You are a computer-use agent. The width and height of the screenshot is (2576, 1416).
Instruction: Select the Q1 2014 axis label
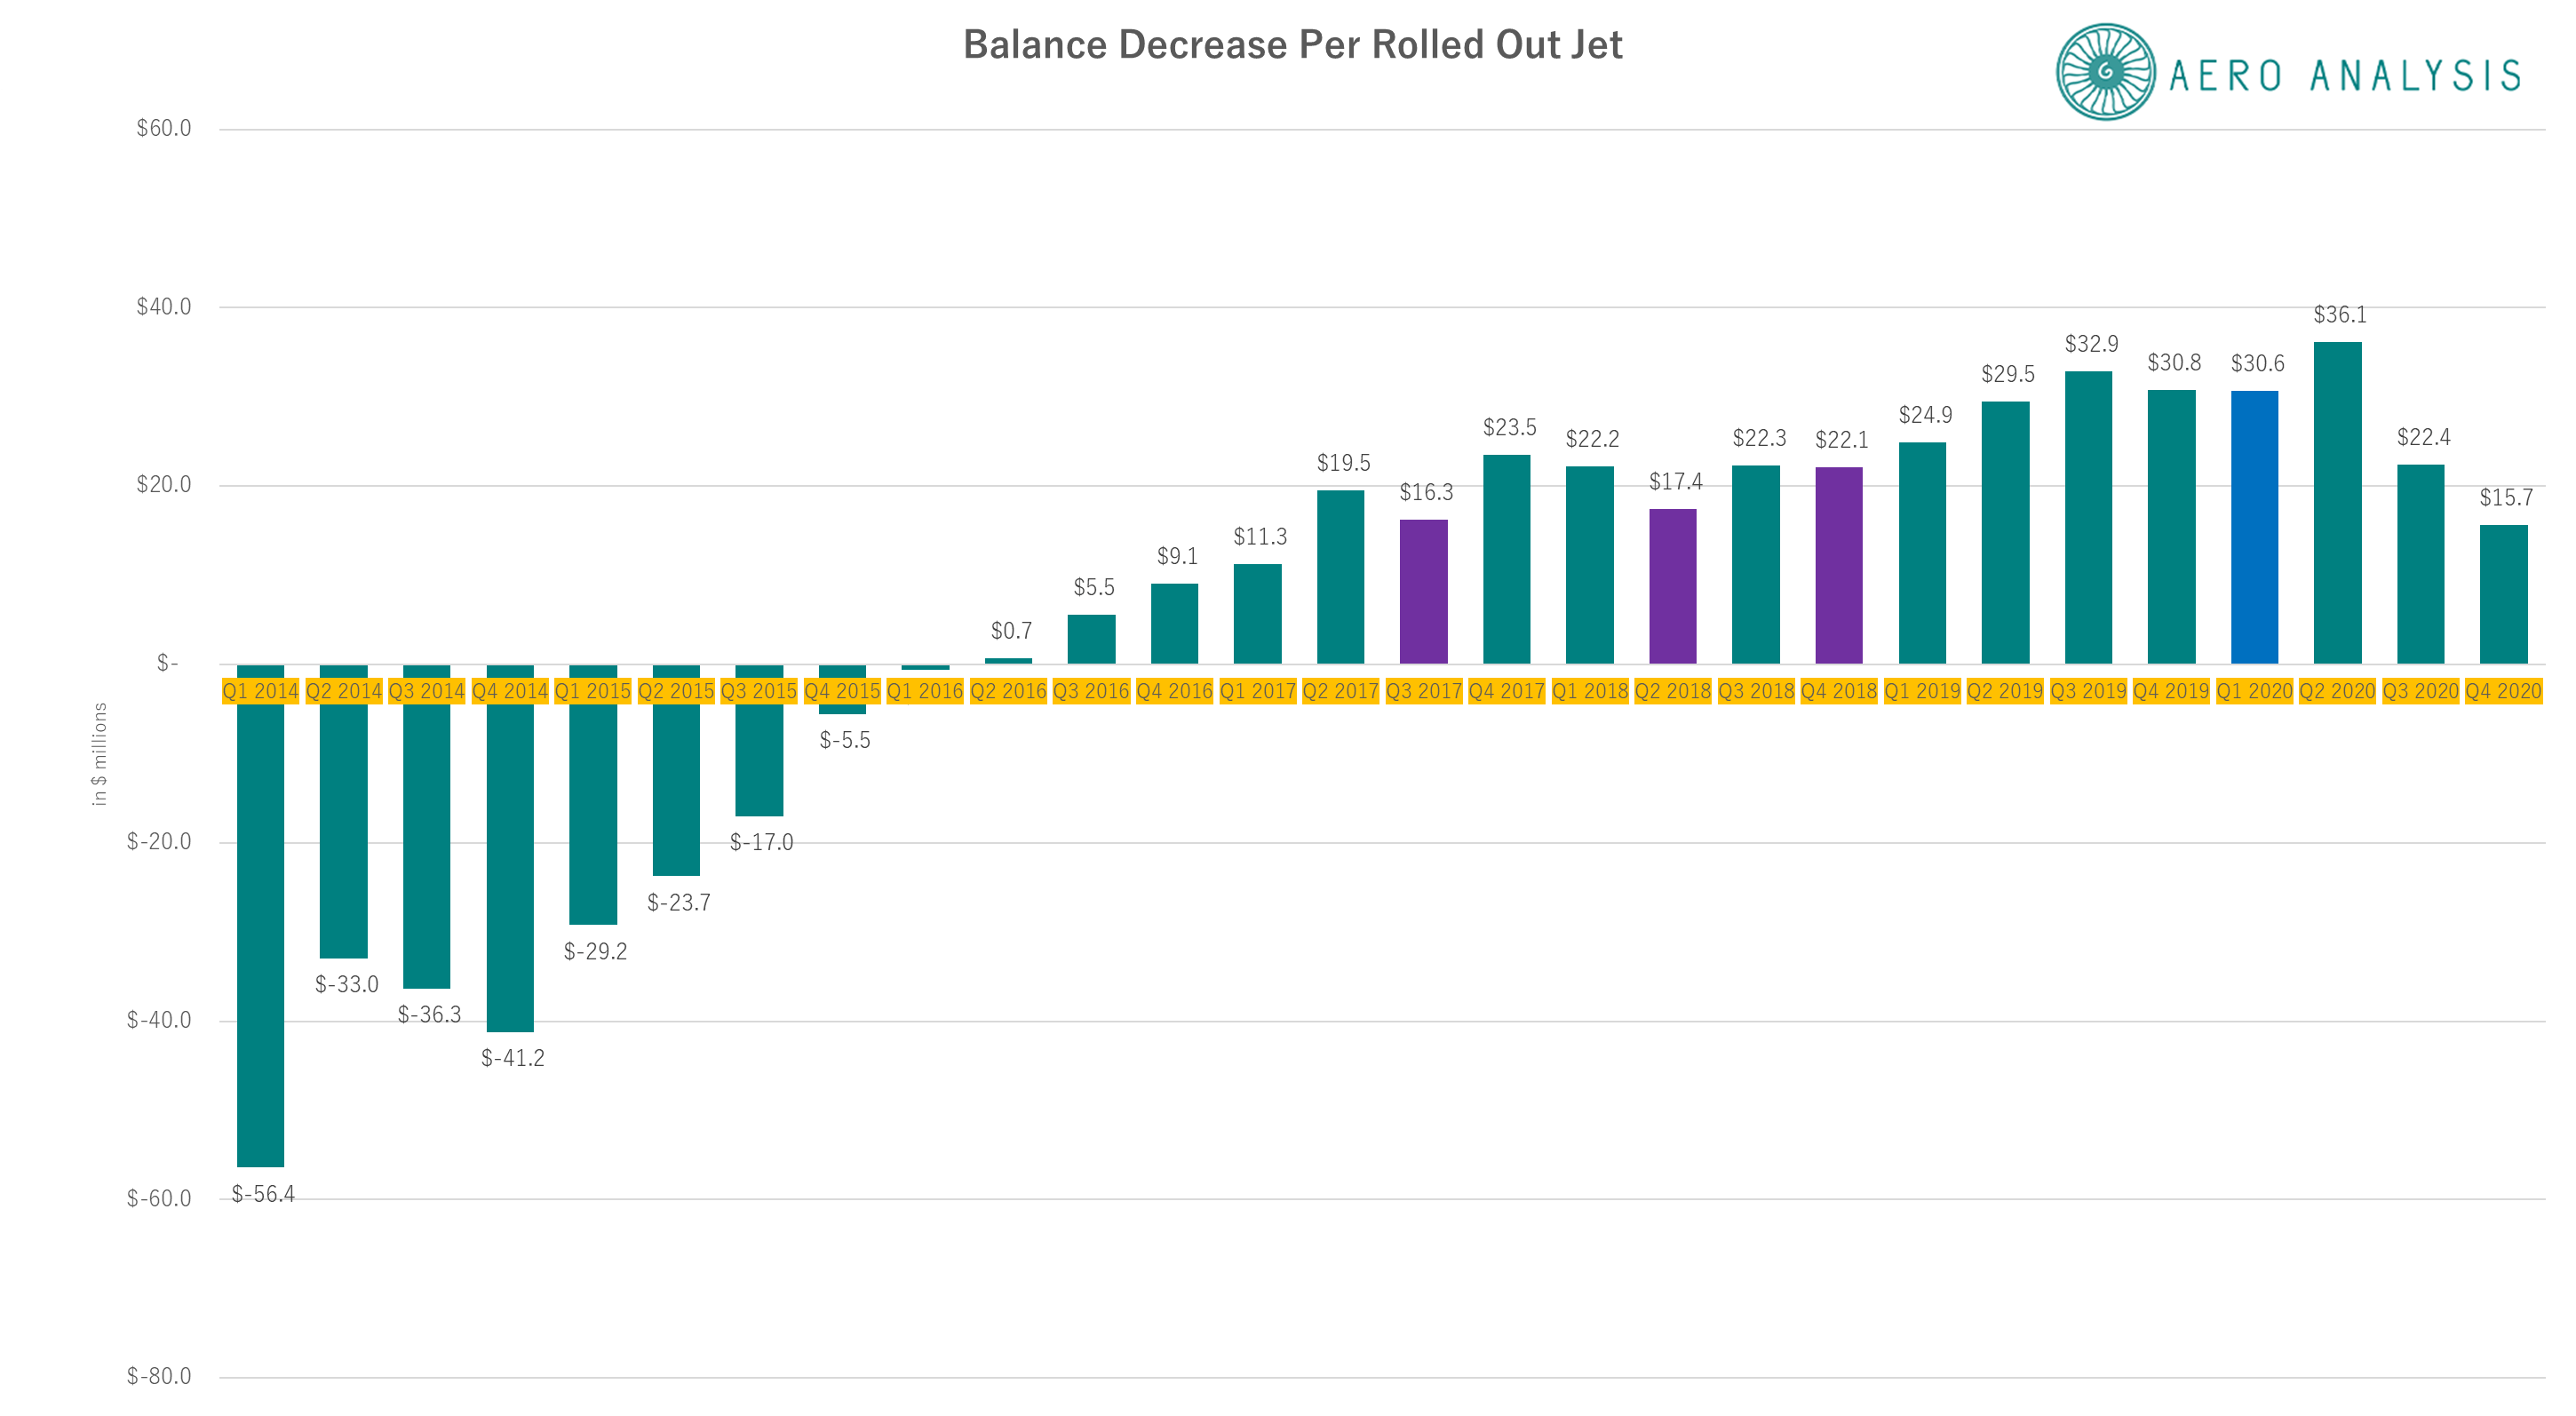pyautogui.click(x=261, y=690)
